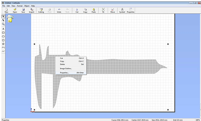Image resolution: width=201 pixels, height=121 pixels.
Task: Click the Grid value in status bar
Action: click(178, 120)
